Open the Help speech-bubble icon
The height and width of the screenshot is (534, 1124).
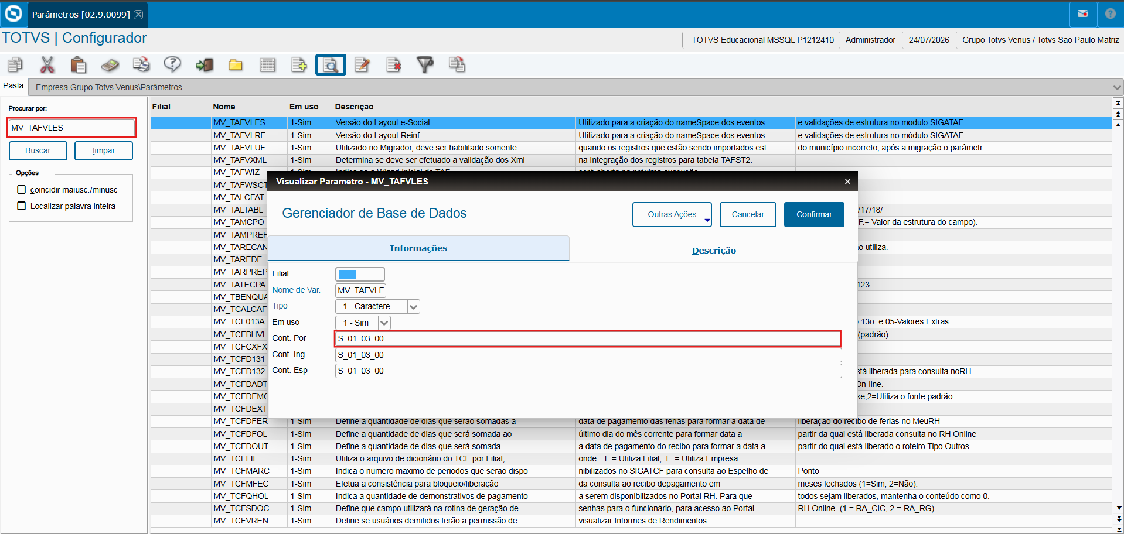172,64
